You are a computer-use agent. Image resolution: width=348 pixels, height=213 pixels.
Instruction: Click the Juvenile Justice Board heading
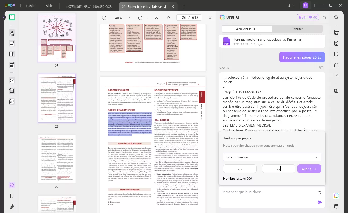coord(129,143)
